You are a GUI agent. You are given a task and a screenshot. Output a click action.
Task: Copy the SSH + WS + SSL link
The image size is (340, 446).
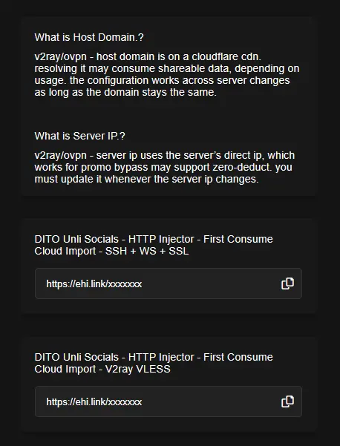[287, 283]
